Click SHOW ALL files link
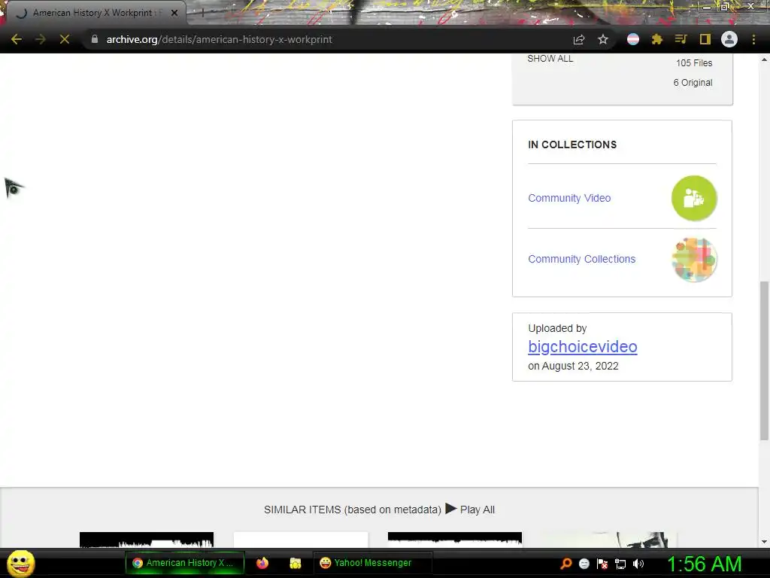This screenshot has height=578, width=770. tap(550, 59)
